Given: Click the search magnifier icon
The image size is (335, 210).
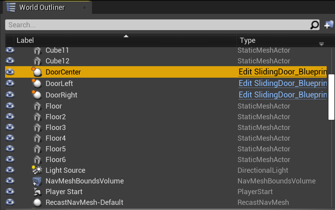Looking at the screenshot, I should (x=314, y=25).
